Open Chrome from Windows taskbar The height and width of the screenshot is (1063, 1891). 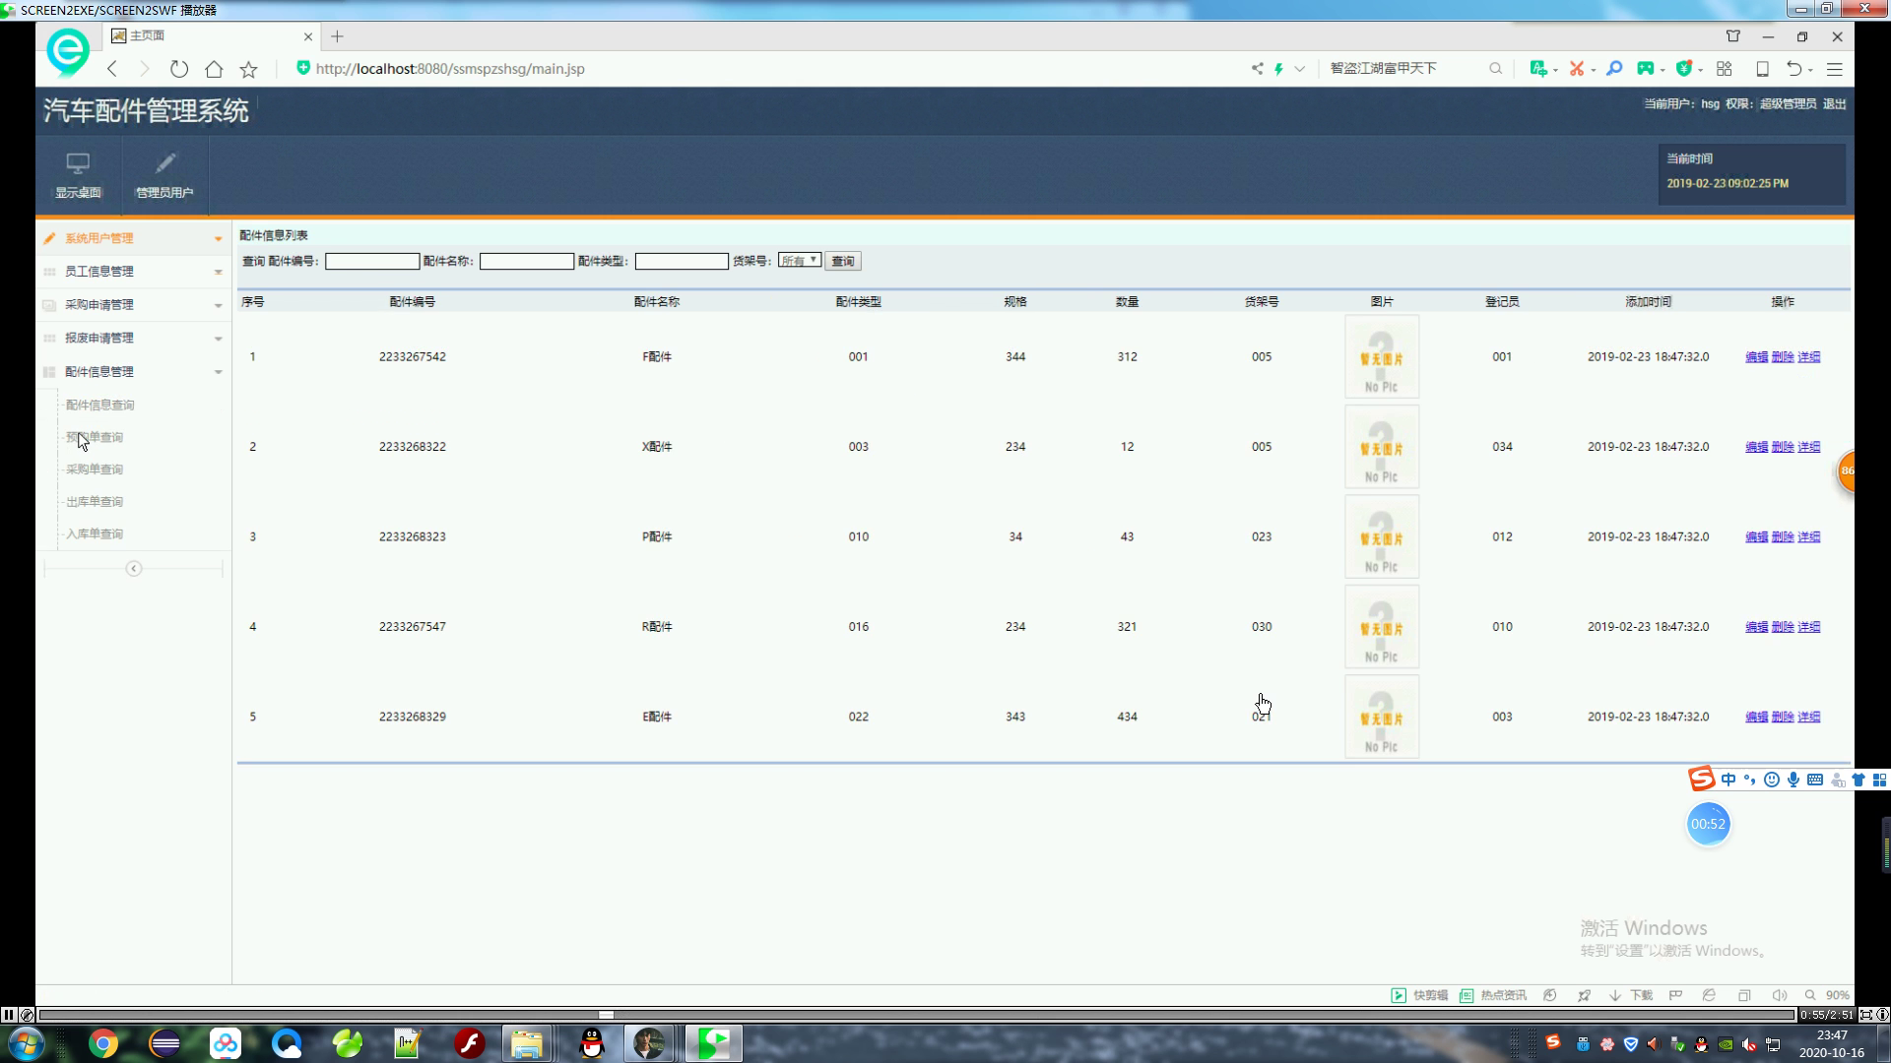(x=103, y=1043)
